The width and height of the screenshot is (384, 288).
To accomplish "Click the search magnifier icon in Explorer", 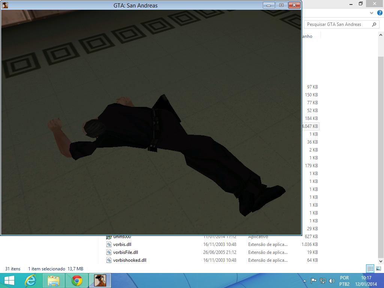I will 374,24.
